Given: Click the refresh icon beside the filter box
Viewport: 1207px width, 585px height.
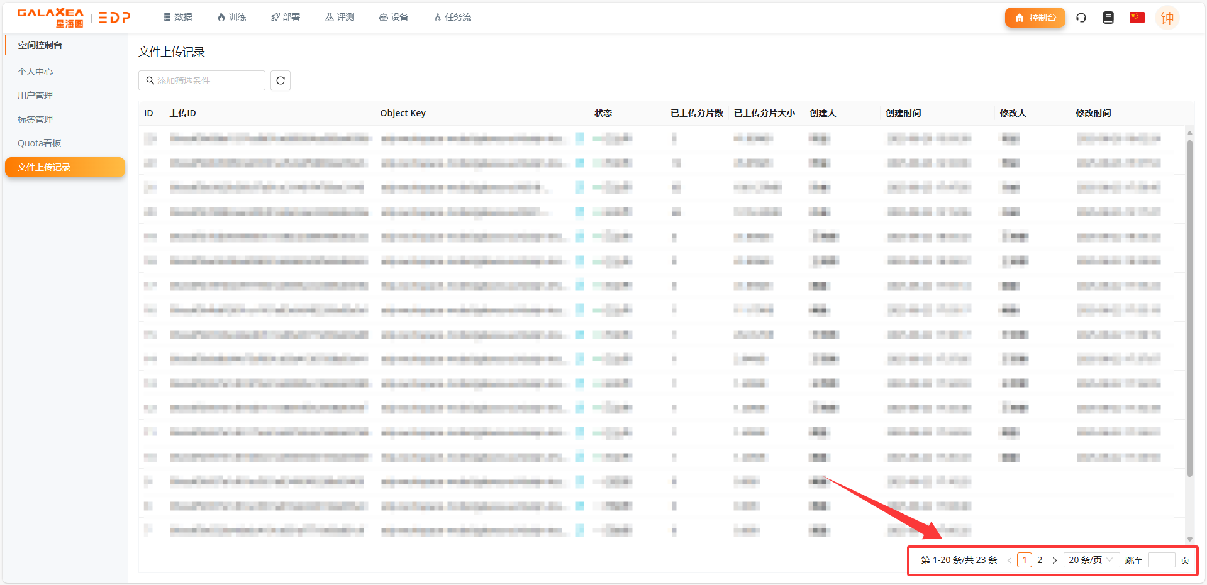Looking at the screenshot, I should pyautogui.click(x=281, y=80).
